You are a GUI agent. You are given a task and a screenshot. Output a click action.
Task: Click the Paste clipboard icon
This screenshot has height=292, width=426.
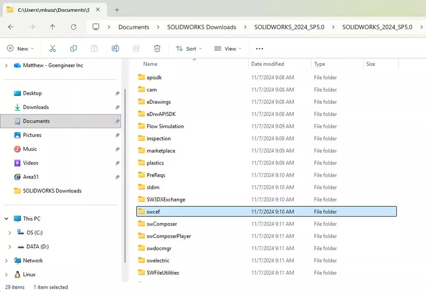click(94, 49)
